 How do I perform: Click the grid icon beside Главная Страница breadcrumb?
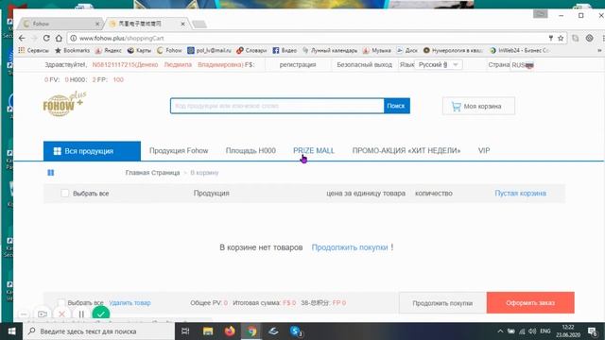click(x=50, y=173)
